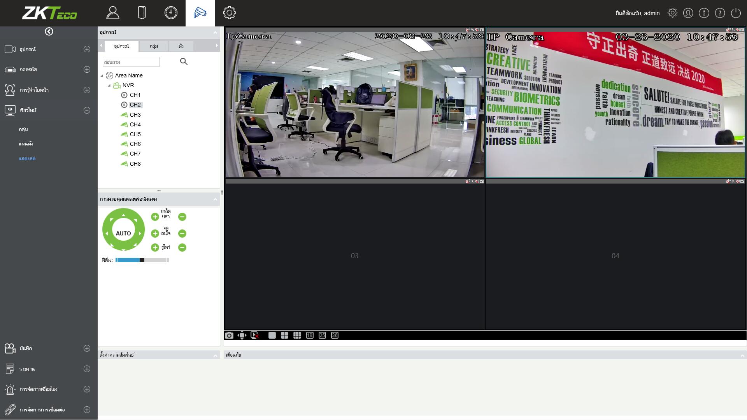Viewport: 747px width, 420px height.
Task: Collapse the PTZ control panel header
Action: click(215, 199)
